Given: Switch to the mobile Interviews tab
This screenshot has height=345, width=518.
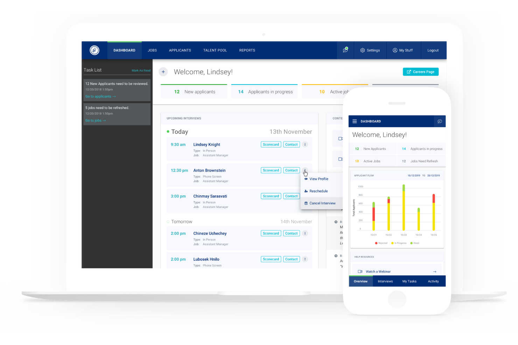Looking at the screenshot, I should (x=385, y=281).
